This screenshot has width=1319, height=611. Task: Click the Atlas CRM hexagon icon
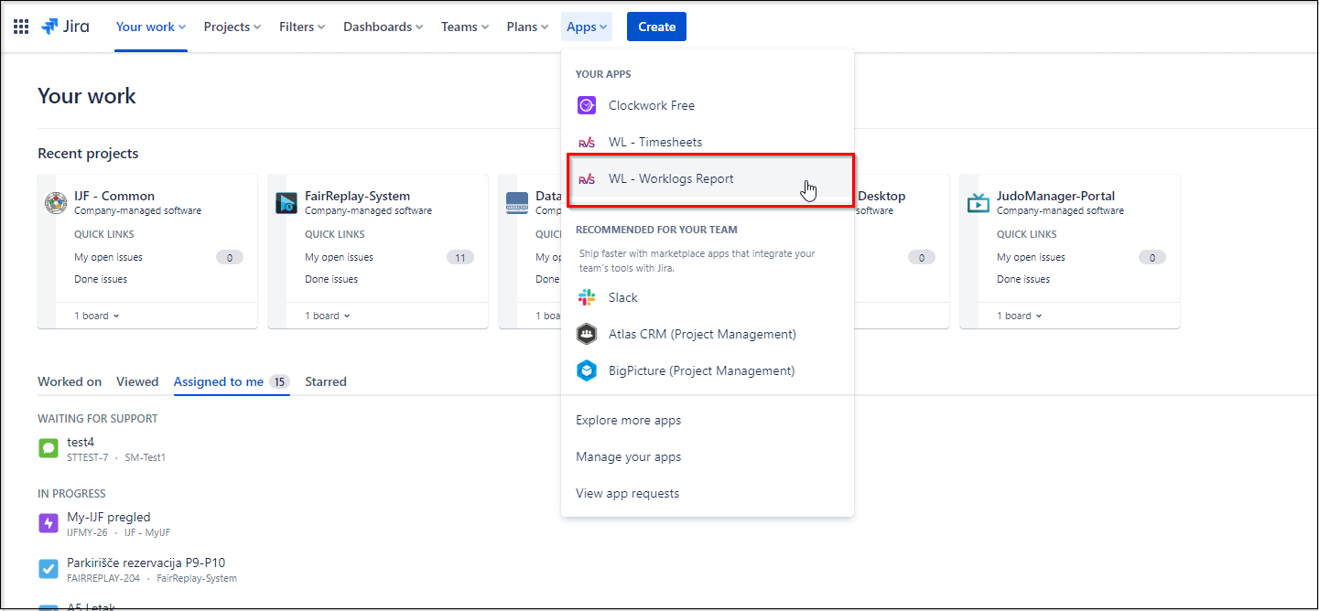[587, 334]
